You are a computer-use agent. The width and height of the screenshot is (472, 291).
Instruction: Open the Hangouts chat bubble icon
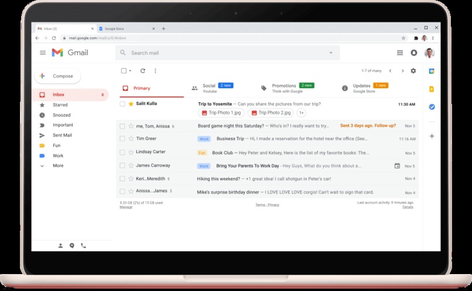[x=71, y=245]
